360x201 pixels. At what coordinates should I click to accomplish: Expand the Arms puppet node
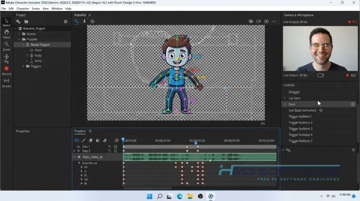coord(27,61)
